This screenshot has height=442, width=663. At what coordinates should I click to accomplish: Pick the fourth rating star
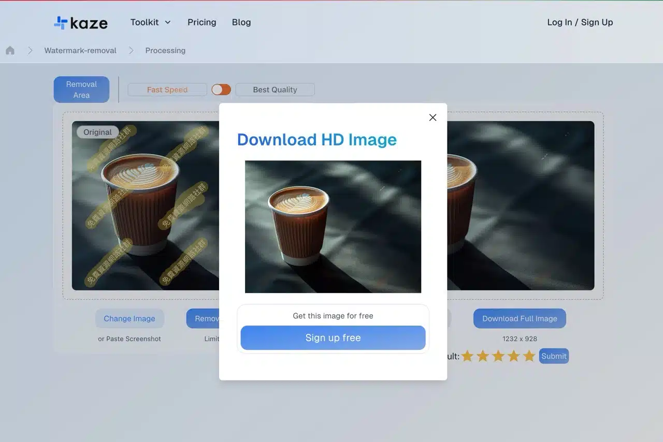[513, 356]
